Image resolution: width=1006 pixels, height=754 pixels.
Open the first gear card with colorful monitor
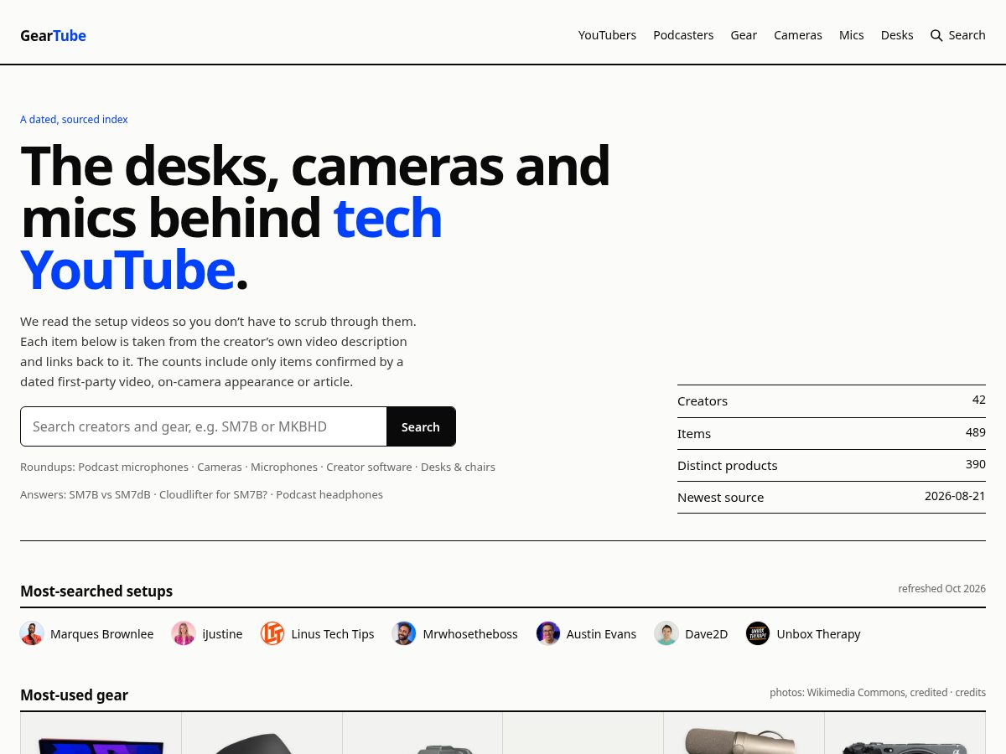coord(101,734)
